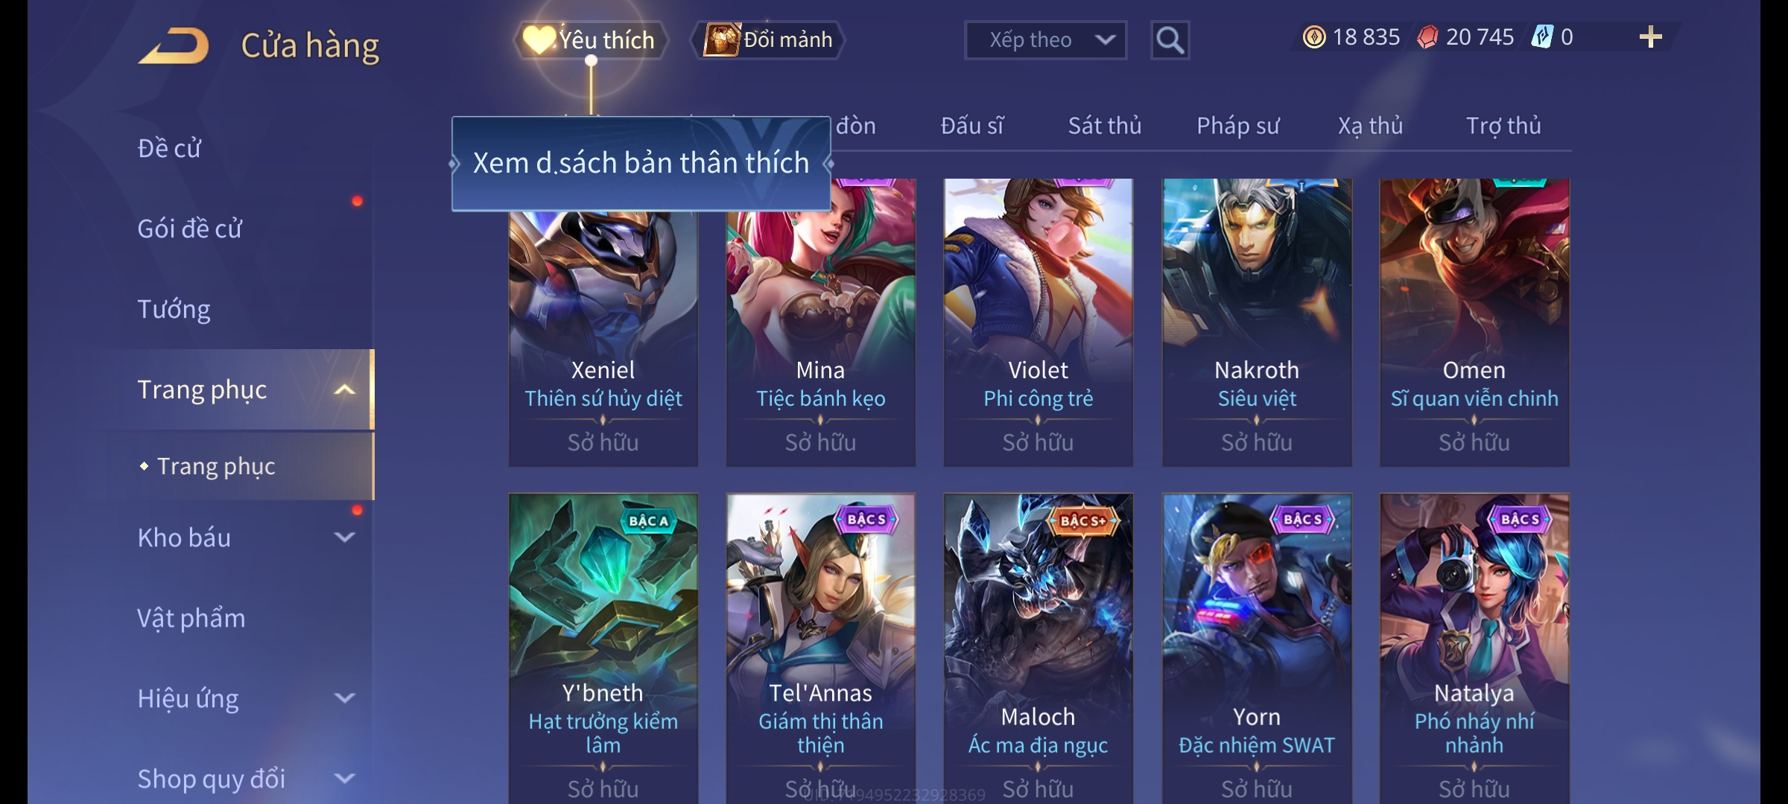
Task: Tap the plus icon to add currency
Action: click(x=1650, y=37)
